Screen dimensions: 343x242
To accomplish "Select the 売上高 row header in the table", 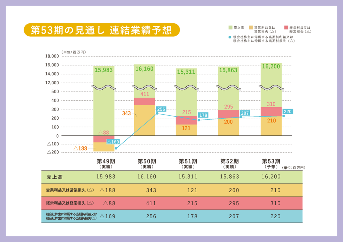I will [55, 177].
